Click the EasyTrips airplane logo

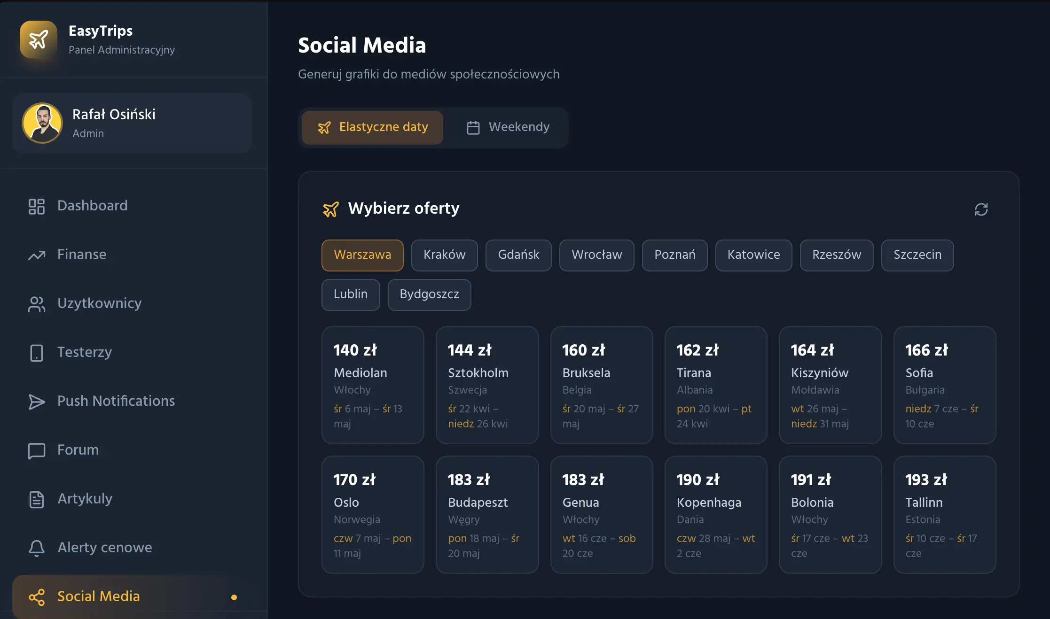(x=39, y=39)
